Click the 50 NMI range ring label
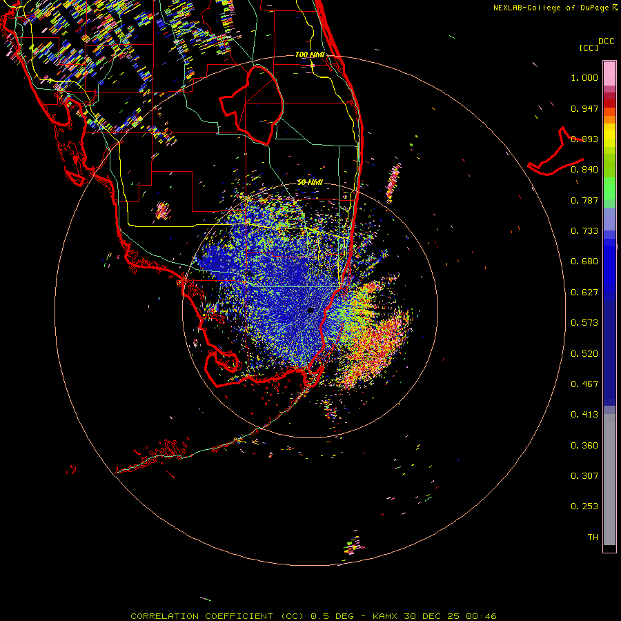The width and height of the screenshot is (621, 621). point(310,182)
